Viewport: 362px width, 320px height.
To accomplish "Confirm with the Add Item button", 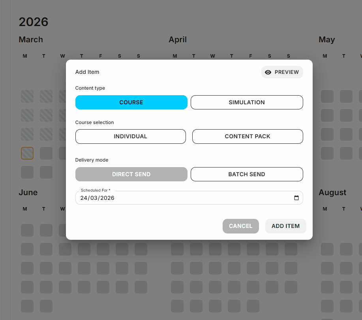I will [x=285, y=226].
